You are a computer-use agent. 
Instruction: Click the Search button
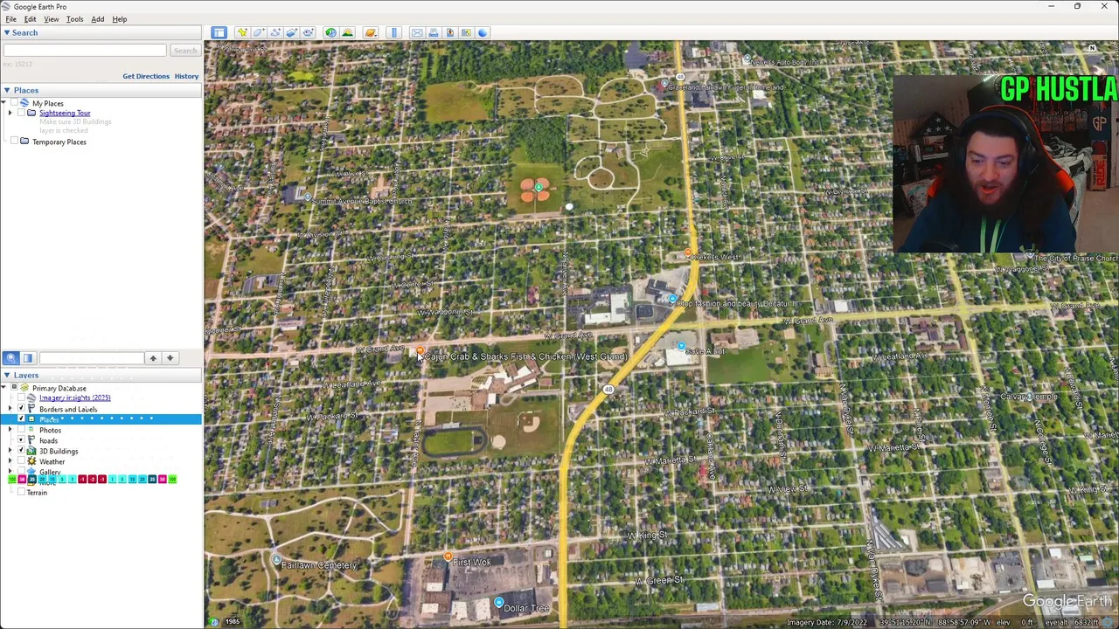coord(184,51)
